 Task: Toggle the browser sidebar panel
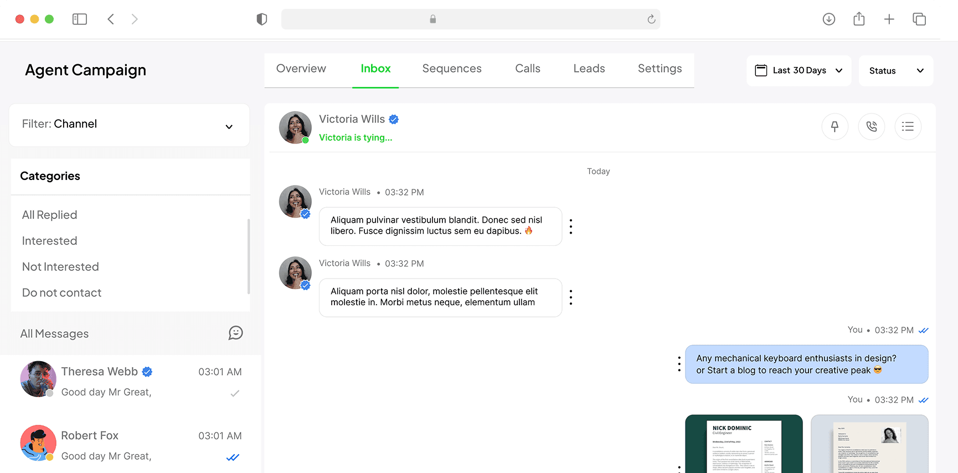point(80,19)
